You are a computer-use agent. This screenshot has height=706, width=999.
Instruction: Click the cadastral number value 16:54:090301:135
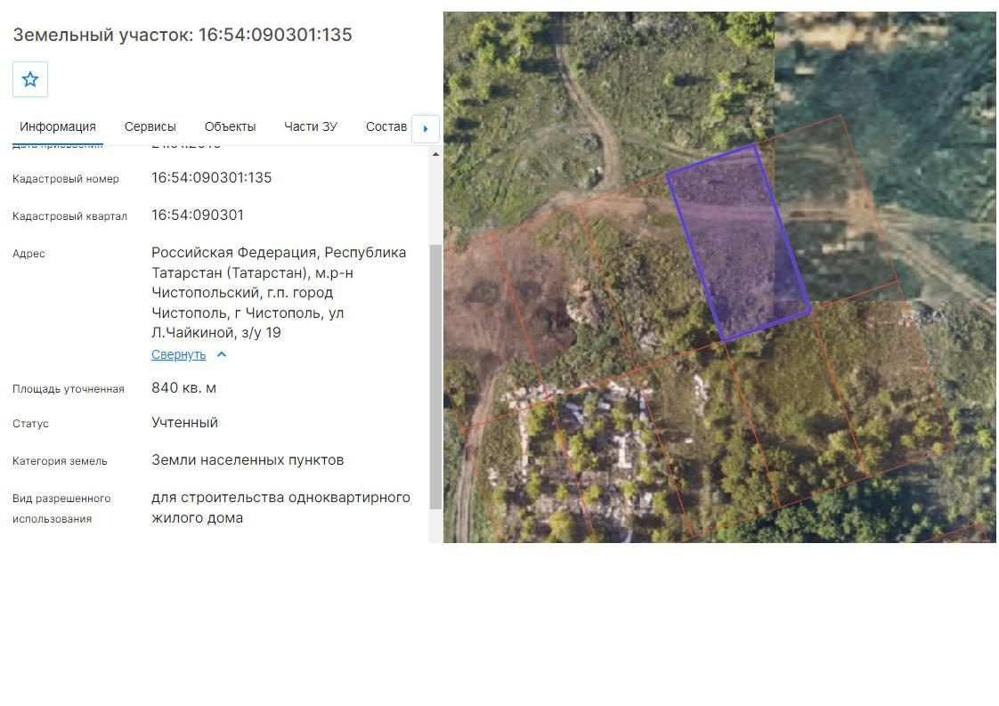click(x=212, y=178)
